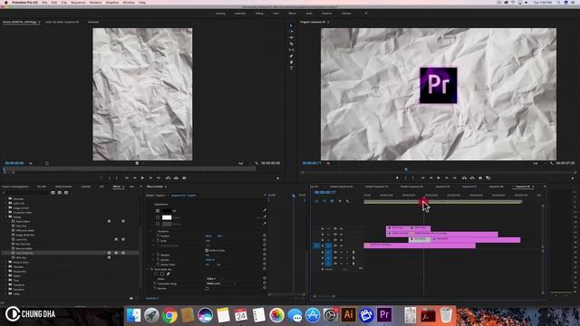Expand the Noise & Grain effects folder
Viewport: 580px width, 326px height.
click(x=6, y=262)
